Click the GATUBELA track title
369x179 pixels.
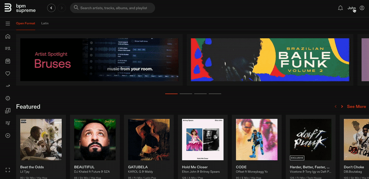tap(138, 167)
